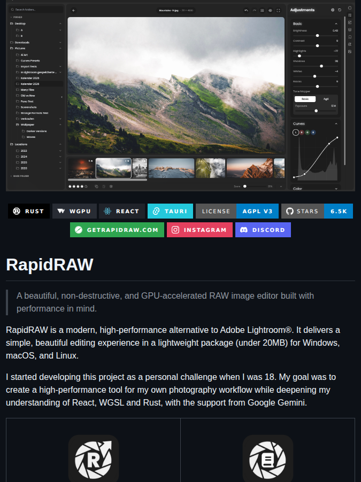The image size is (361, 482).
Task: Open the masks layers icon in the right sidebar
Action: 350,30
